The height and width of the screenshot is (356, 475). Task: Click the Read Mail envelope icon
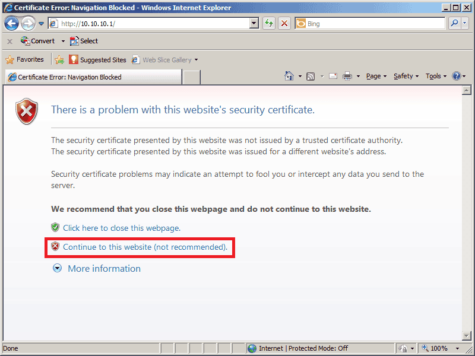point(333,76)
